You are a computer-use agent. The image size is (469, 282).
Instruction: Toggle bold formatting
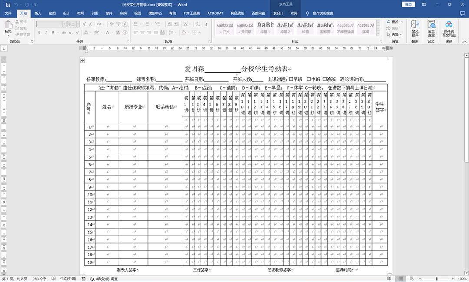click(x=40, y=32)
